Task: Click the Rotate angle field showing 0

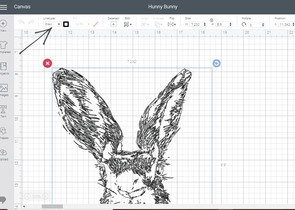Action: tap(254, 25)
